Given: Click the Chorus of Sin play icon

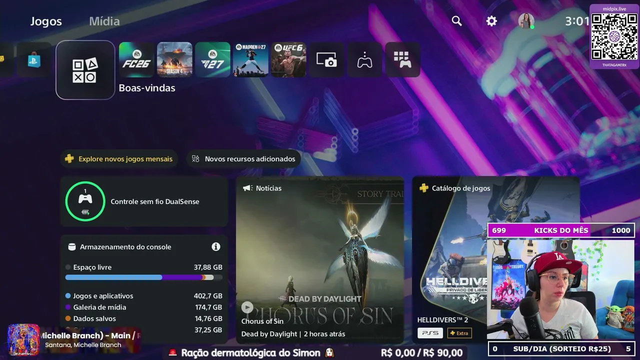Looking at the screenshot, I should point(247,307).
